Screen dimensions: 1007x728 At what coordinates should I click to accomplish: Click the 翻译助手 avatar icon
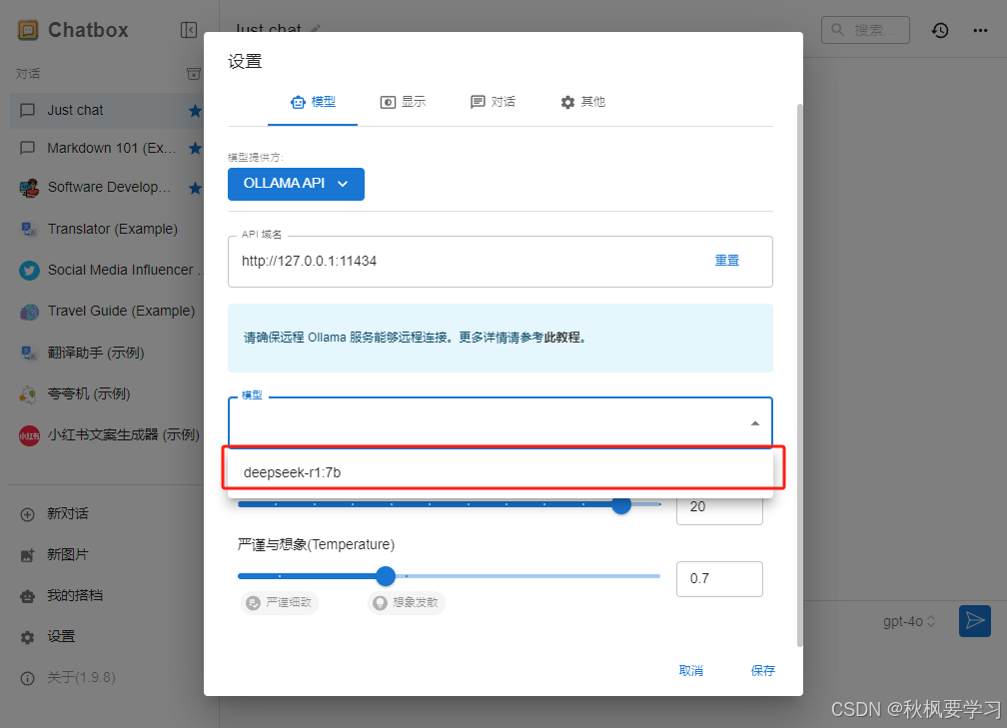click(28, 353)
